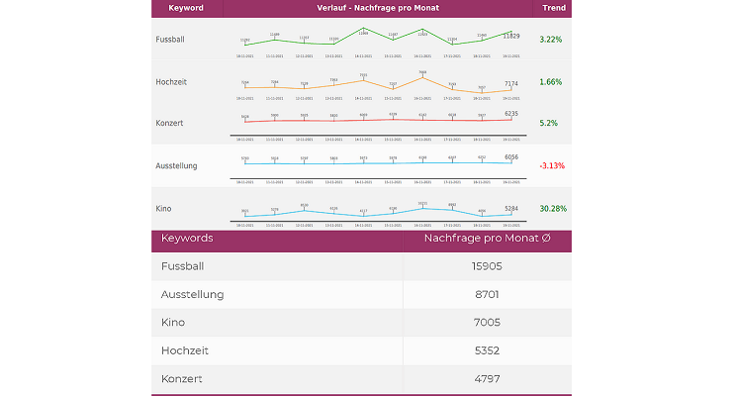Image resolution: width=736 pixels, height=396 pixels.
Task: Select the Konzert row in the lower table
Action: click(x=361, y=379)
